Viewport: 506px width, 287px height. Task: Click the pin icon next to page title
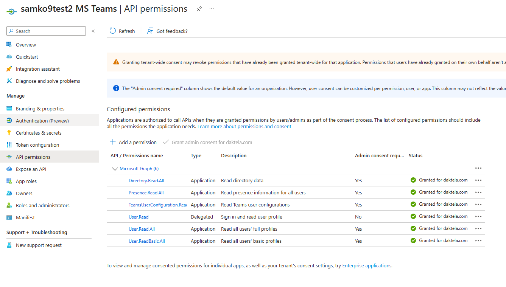(x=199, y=9)
